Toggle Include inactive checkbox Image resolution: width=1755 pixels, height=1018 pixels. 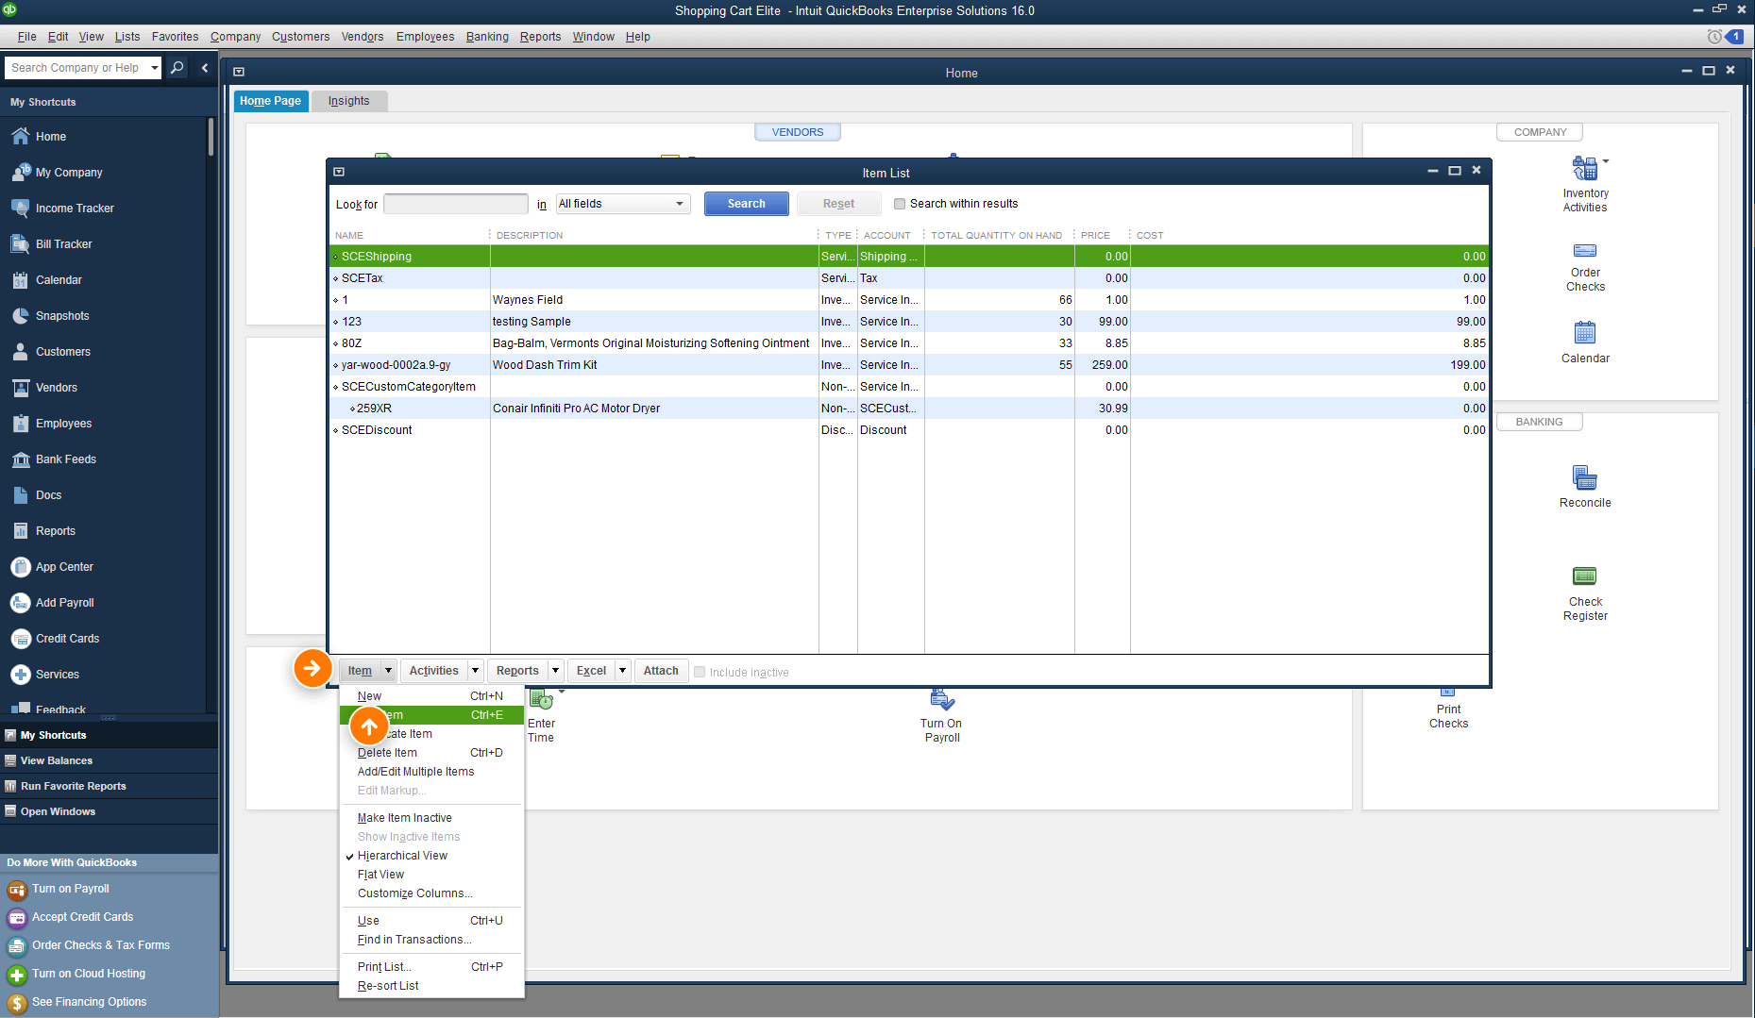tap(700, 672)
